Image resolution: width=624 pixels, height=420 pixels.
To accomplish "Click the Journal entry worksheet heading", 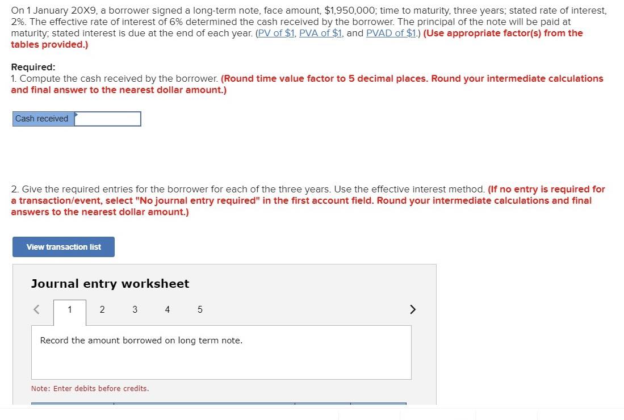I will (110, 283).
